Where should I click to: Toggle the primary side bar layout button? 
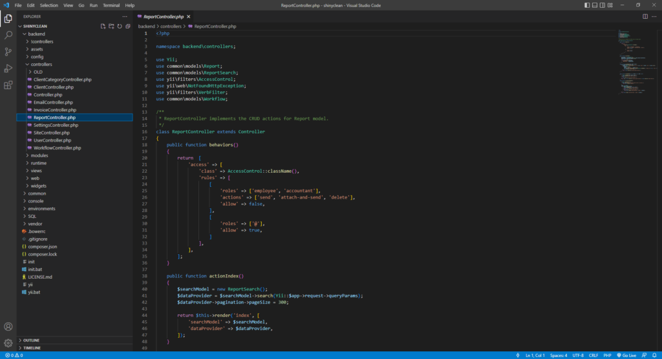(587, 5)
